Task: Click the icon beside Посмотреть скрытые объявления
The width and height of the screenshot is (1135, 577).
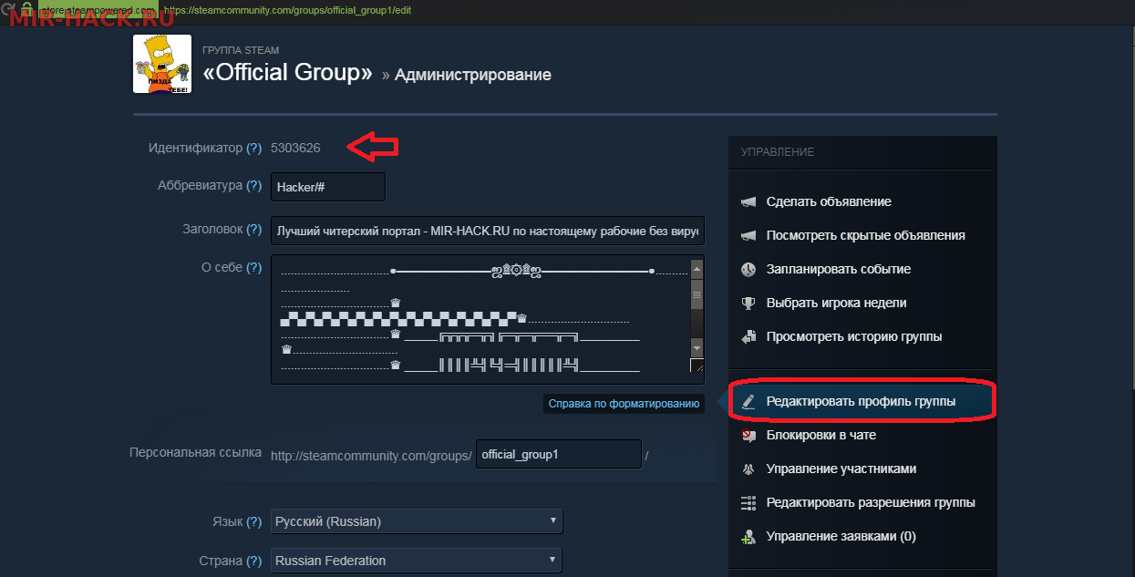Action: [x=748, y=235]
